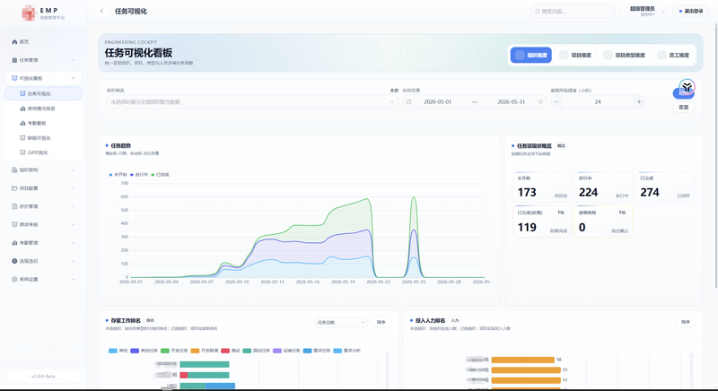Click the round floating assistant icon

(x=687, y=86)
